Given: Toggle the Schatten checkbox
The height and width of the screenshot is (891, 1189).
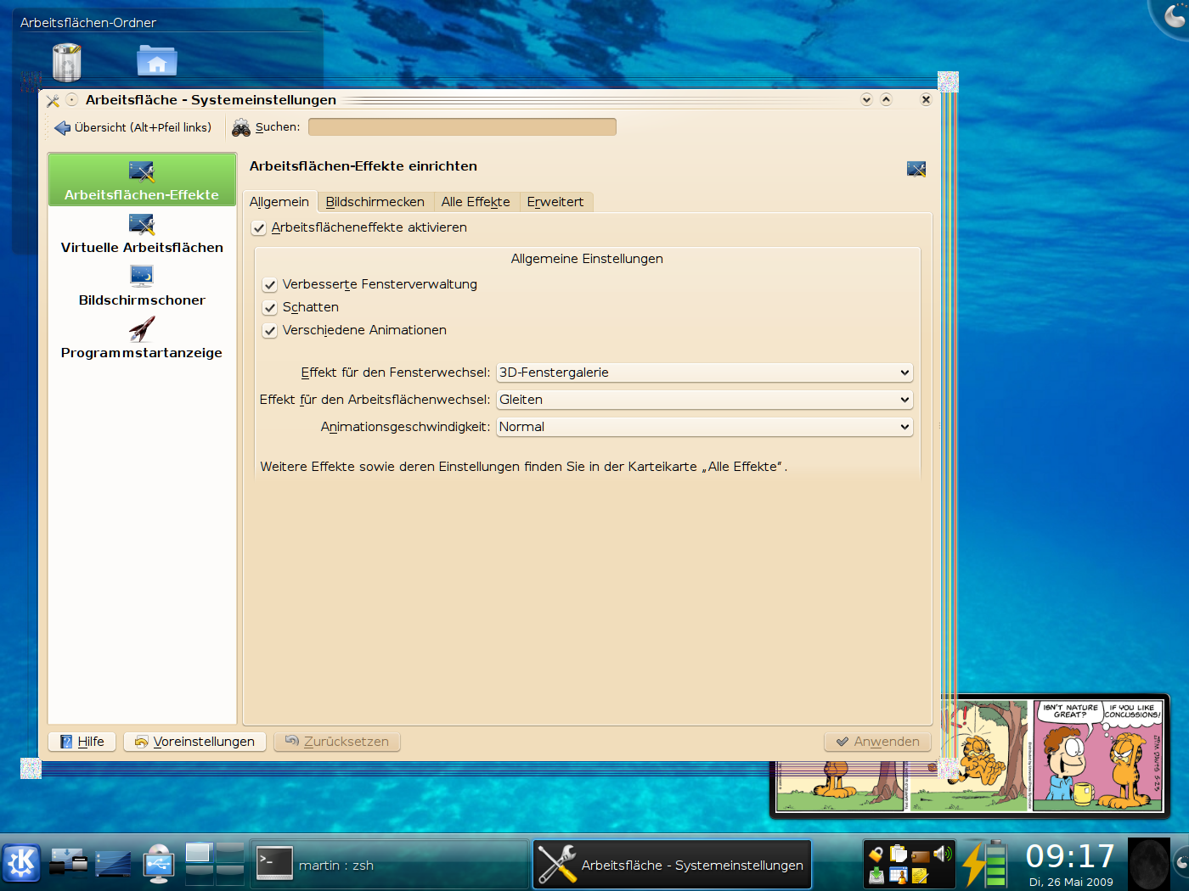Looking at the screenshot, I should pos(270,308).
